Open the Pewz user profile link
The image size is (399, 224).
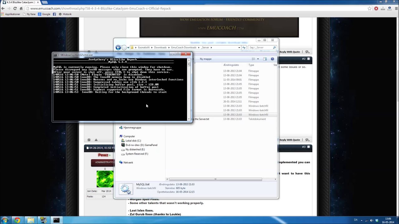point(103,155)
